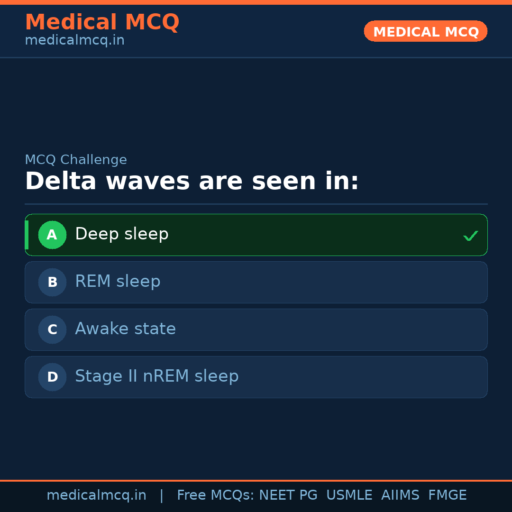This screenshot has width=512, height=512.
Task: Click the "MCQ Challenge" label
Action: [76, 160]
